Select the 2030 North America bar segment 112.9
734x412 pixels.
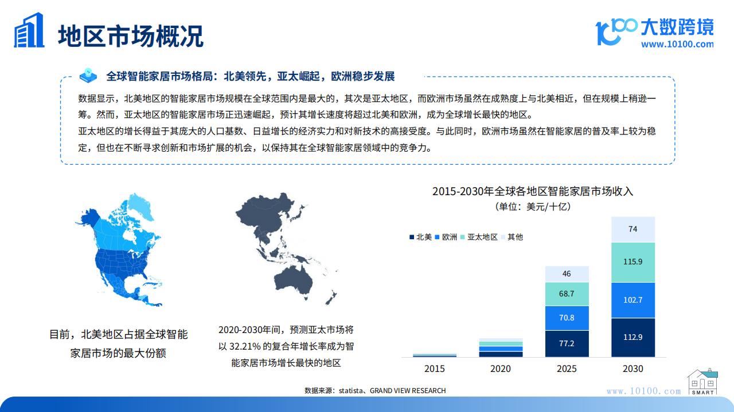(633, 338)
